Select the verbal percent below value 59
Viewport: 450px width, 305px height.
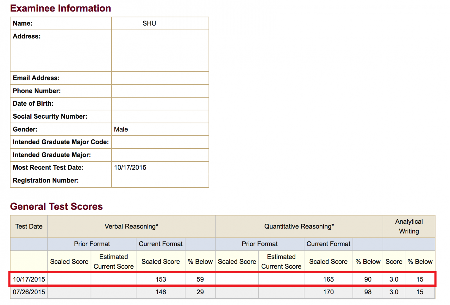(200, 279)
